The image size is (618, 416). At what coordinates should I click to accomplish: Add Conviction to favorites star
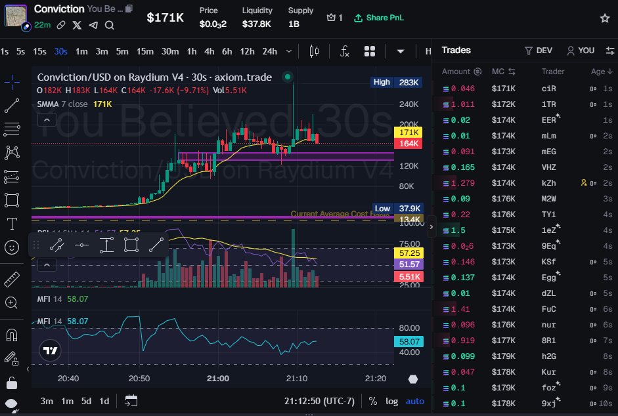point(605,18)
